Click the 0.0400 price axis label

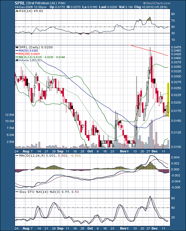point(176,58)
